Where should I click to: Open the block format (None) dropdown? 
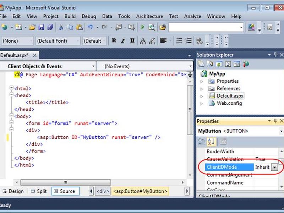click(x=17, y=41)
